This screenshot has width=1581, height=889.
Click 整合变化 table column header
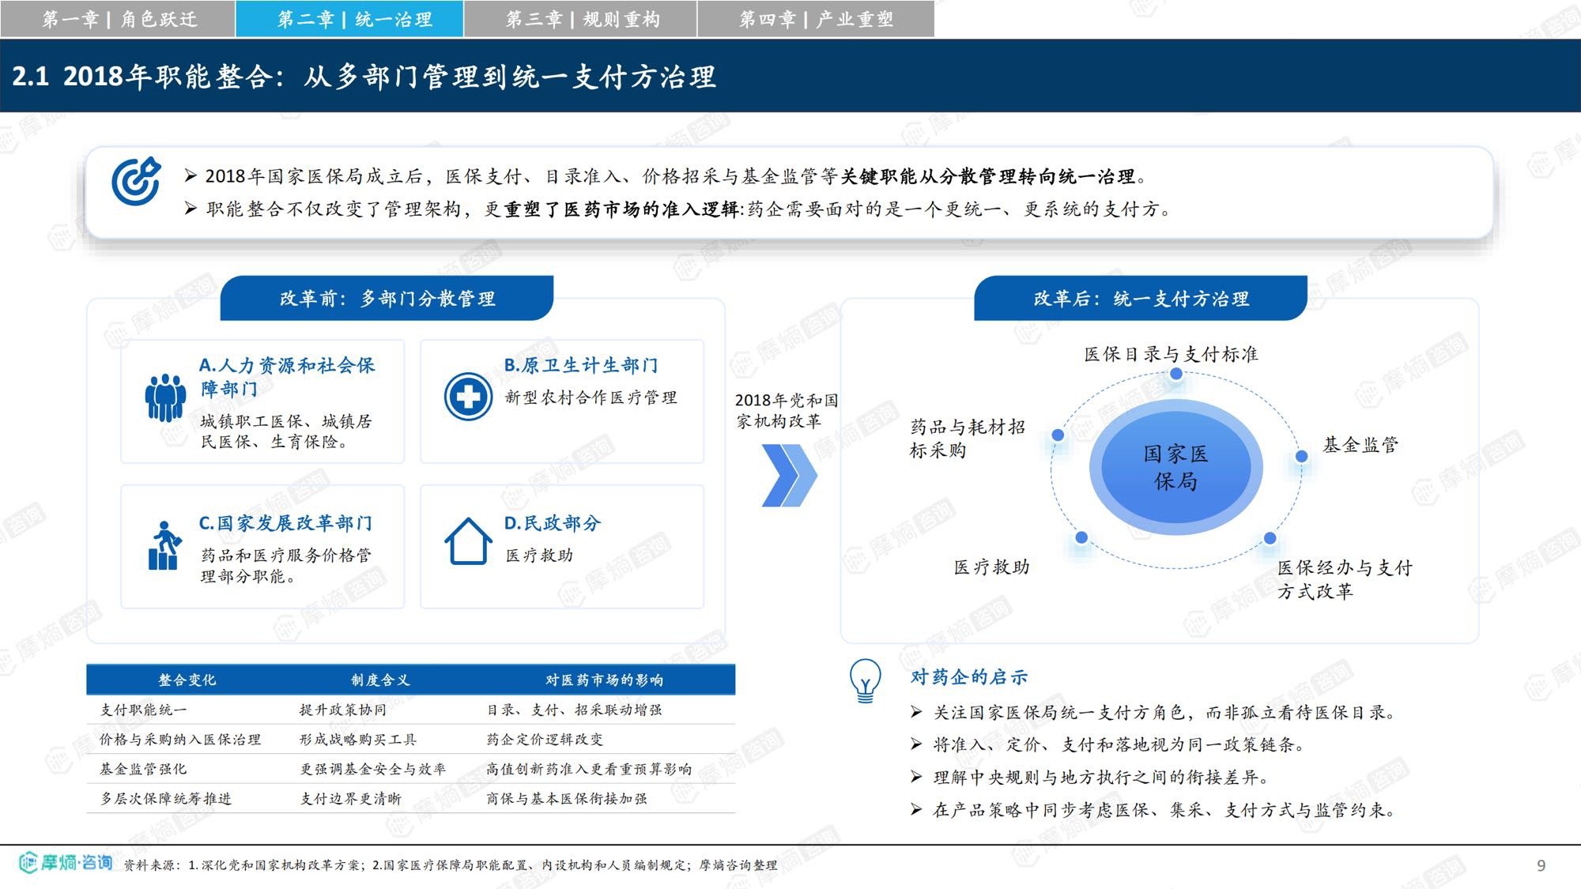click(x=187, y=680)
